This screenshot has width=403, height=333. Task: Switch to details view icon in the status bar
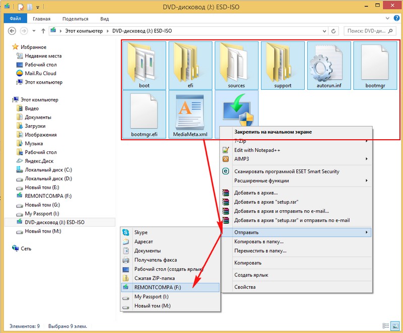pyautogui.click(x=385, y=326)
